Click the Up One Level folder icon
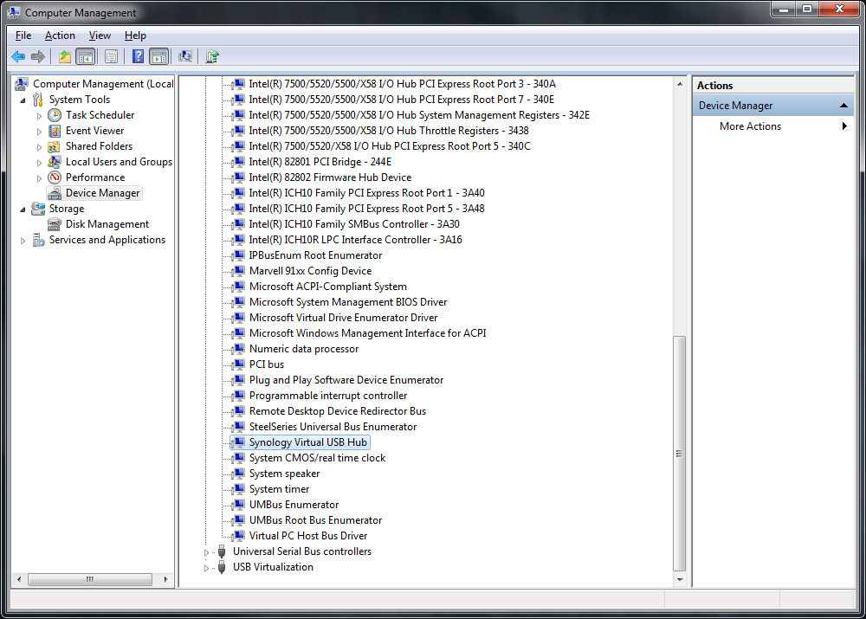 (x=65, y=56)
